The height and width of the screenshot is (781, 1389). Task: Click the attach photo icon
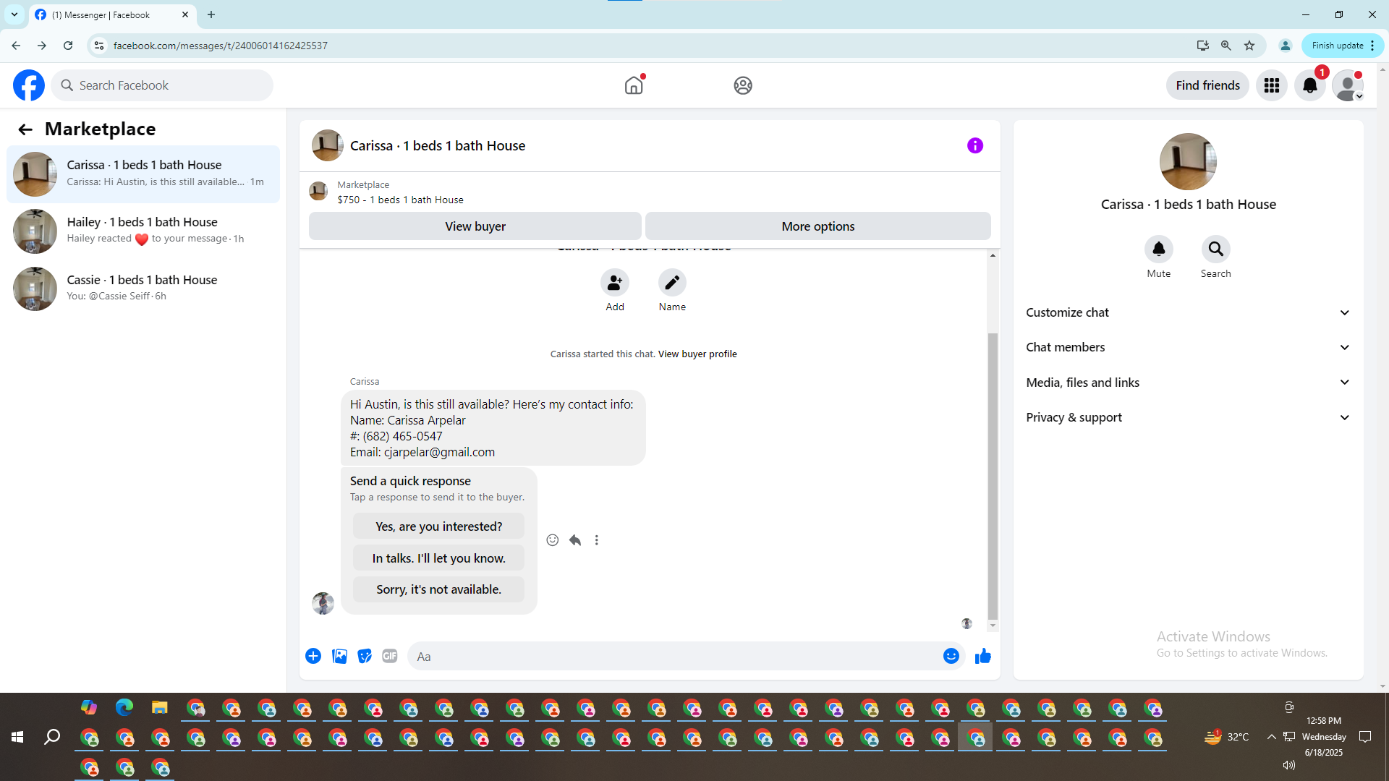[x=339, y=656]
